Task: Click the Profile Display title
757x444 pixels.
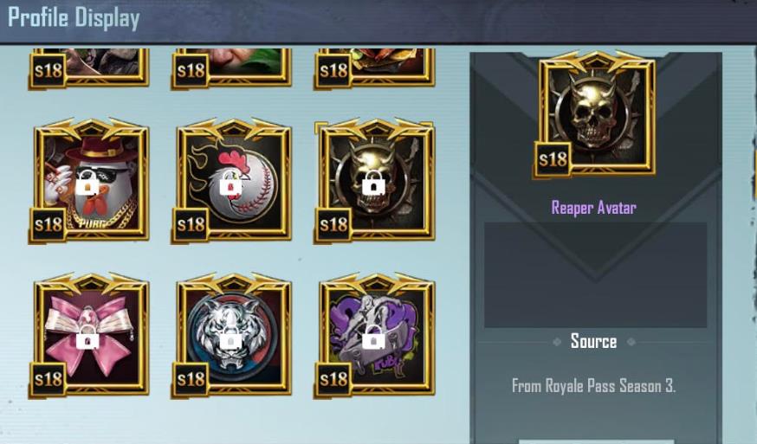Action: tap(74, 18)
